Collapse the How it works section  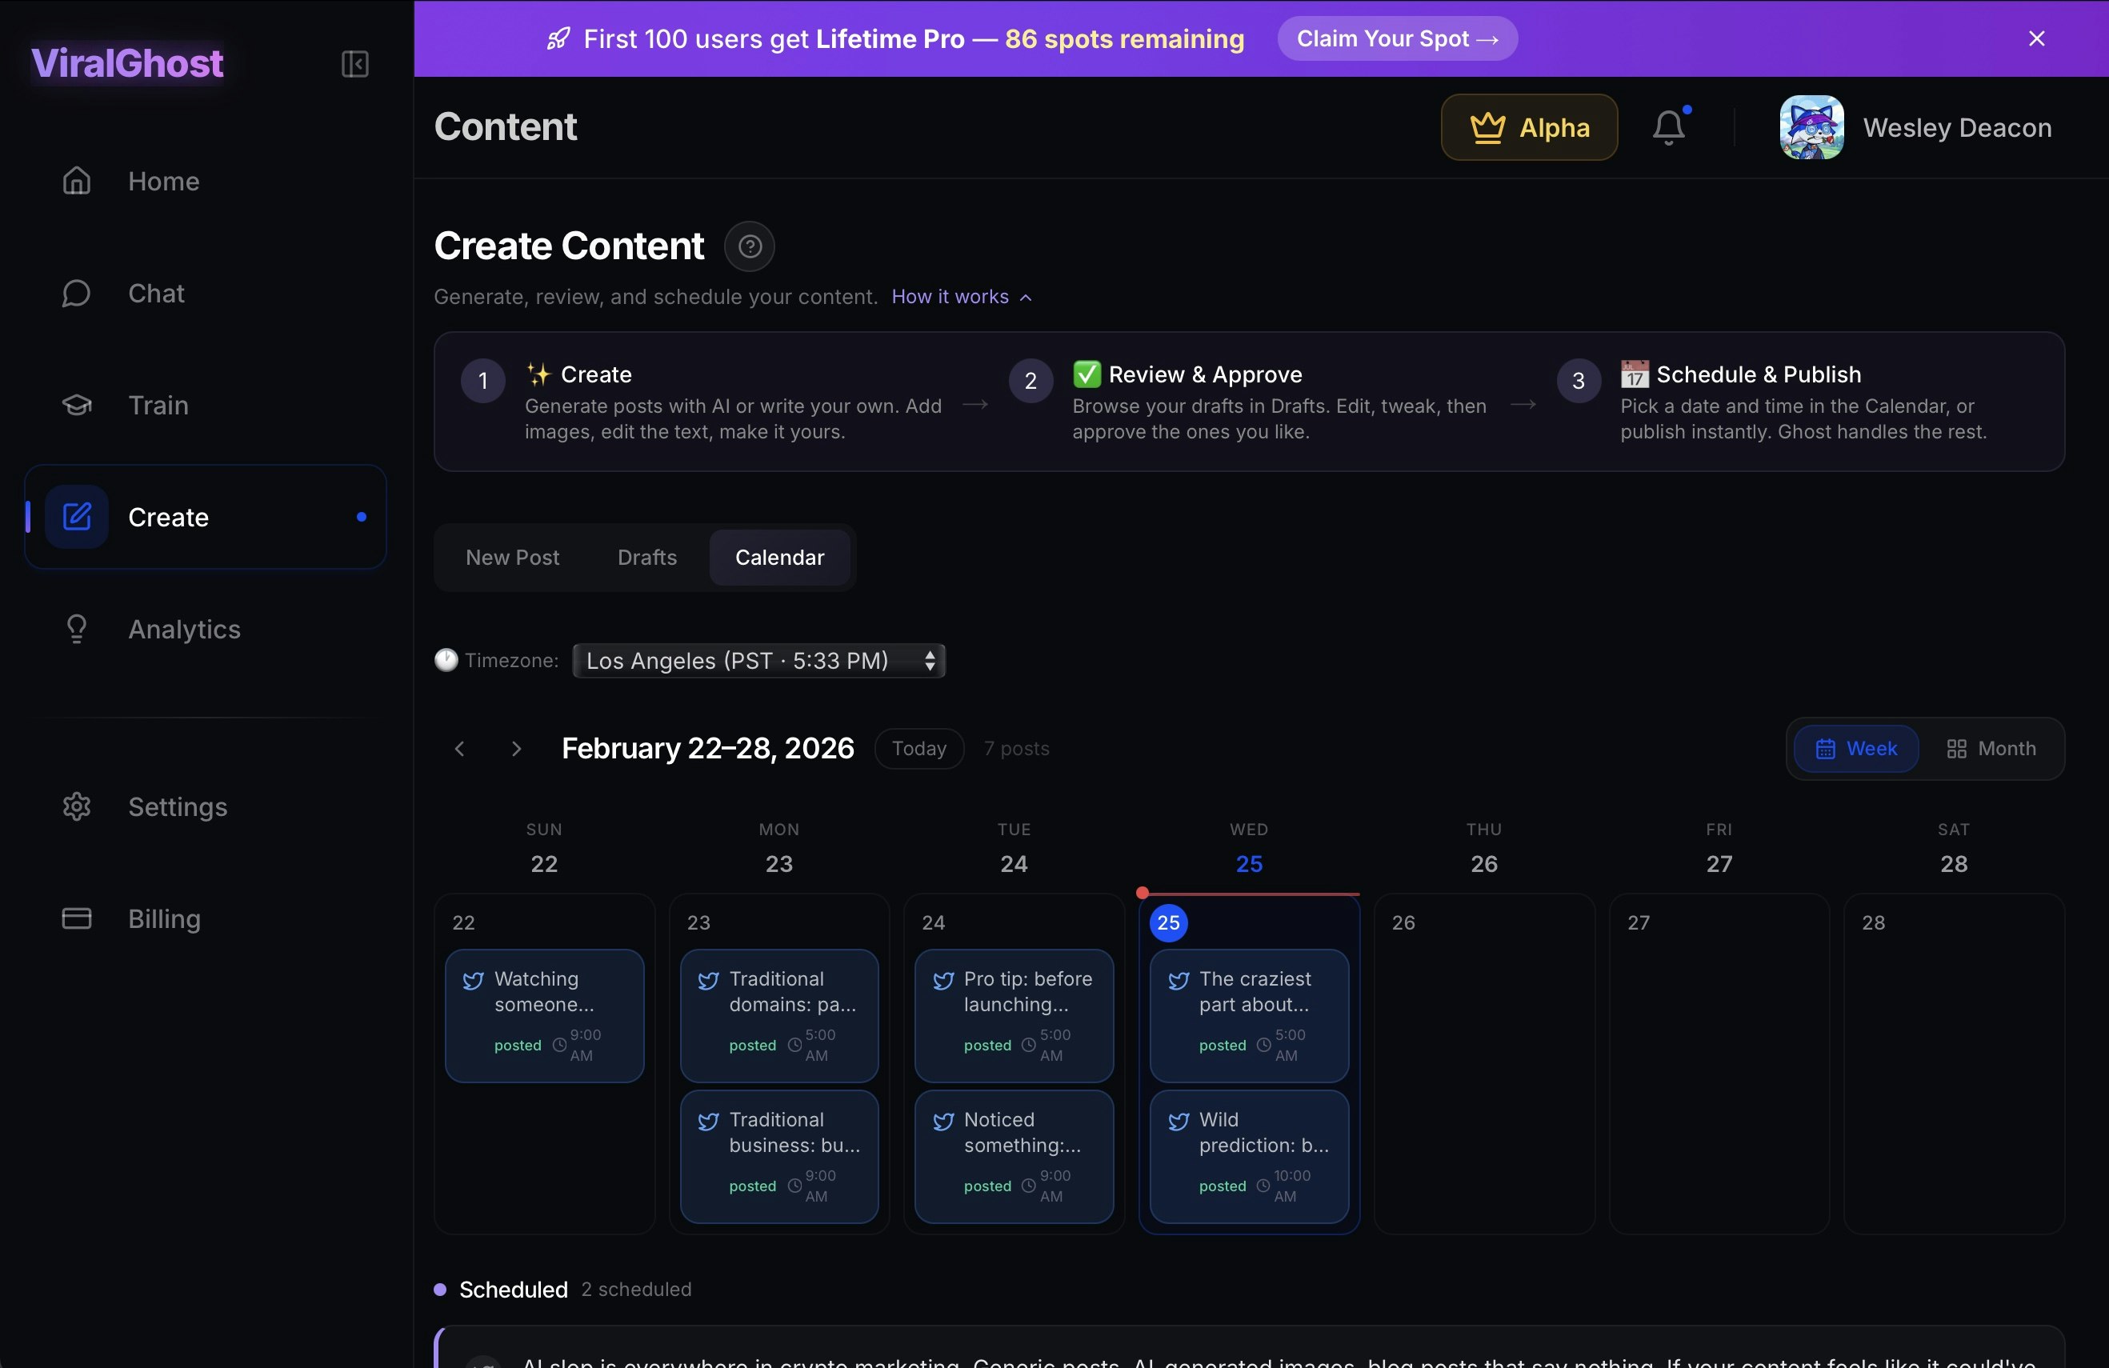(x=962, y=297)
